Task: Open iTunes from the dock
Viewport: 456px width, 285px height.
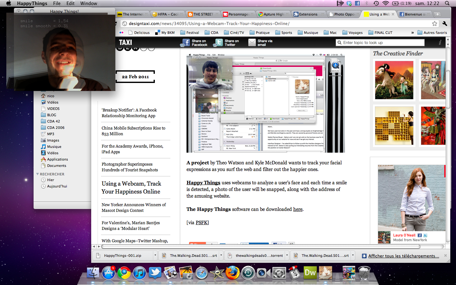Action: 139,272
